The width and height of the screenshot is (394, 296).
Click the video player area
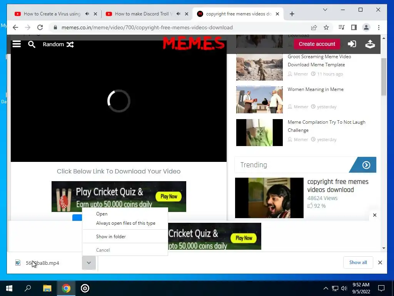(119, 101)
